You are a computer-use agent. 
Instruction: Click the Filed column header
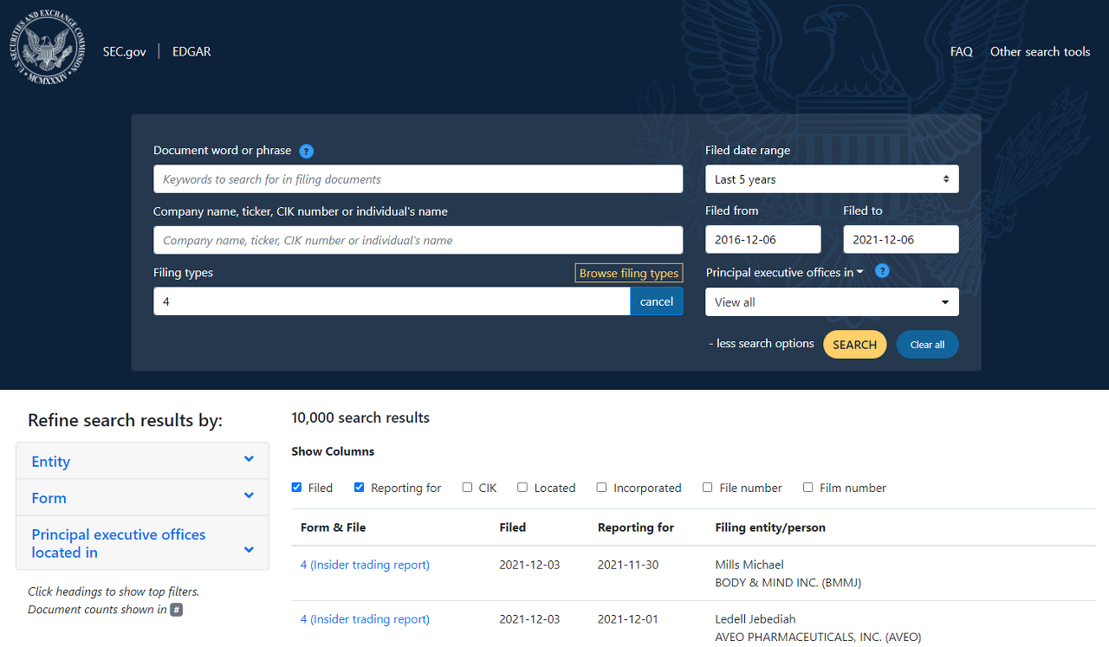[x=513, y=527]
